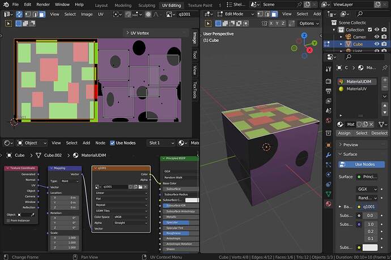Switch to the Texture Paint workspace tab
This screenshot has height=260, width=391.
pyautogui.click(x=200, y=5)
